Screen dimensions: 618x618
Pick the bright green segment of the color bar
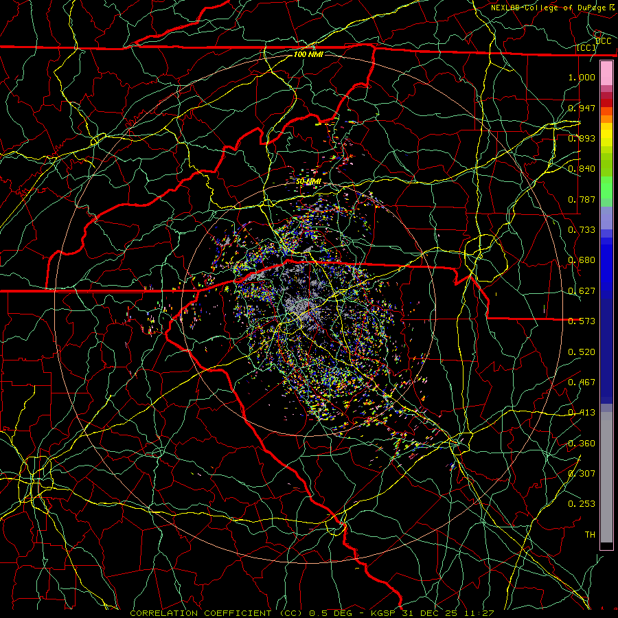[606, 187]
